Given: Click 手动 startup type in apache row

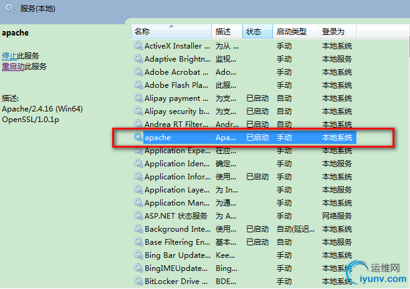Looking at the screenshot, I should coord(284,138).
